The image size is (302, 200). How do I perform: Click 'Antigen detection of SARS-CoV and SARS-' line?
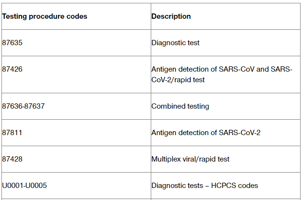click(x=221, y=69)
